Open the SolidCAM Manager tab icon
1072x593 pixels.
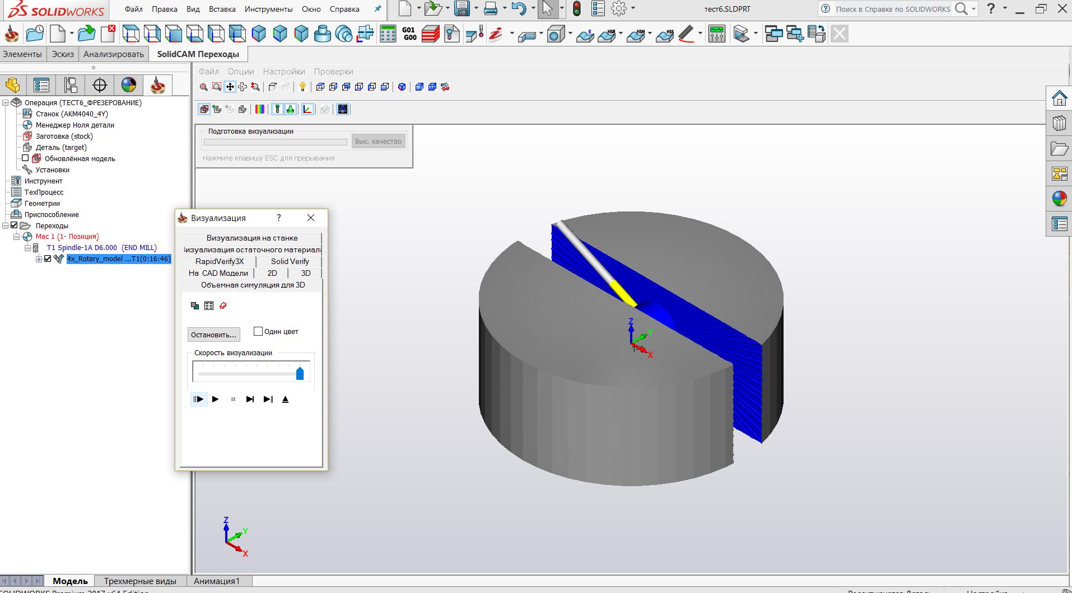pyautogui.click(x=157, y=85)
